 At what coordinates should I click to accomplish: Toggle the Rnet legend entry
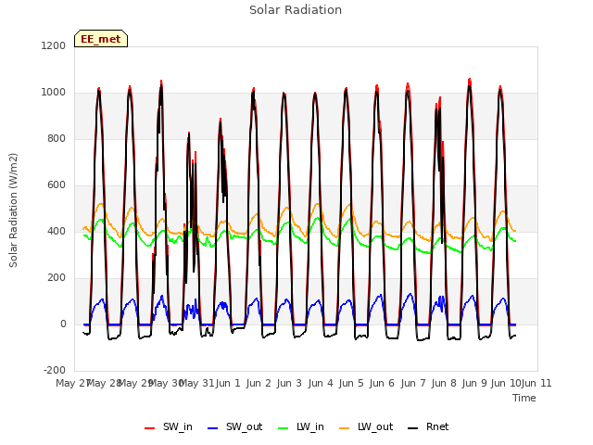coord(428,426)
